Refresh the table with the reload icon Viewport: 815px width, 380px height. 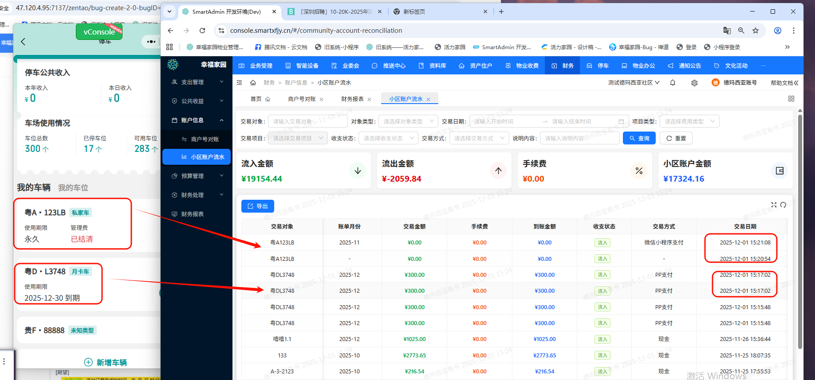click(784, 205)
